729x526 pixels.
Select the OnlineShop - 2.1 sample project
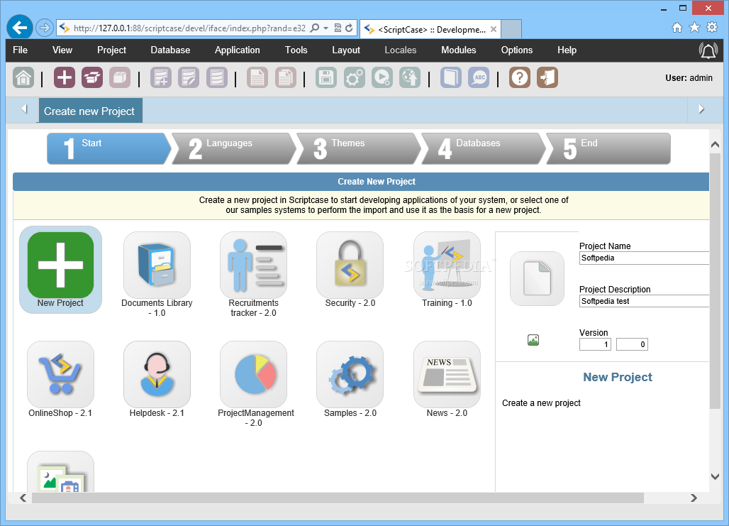60,375
